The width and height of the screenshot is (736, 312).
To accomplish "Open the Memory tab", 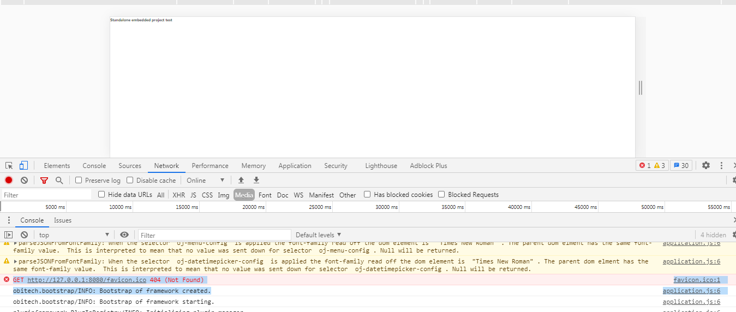I will pos(254,166).
